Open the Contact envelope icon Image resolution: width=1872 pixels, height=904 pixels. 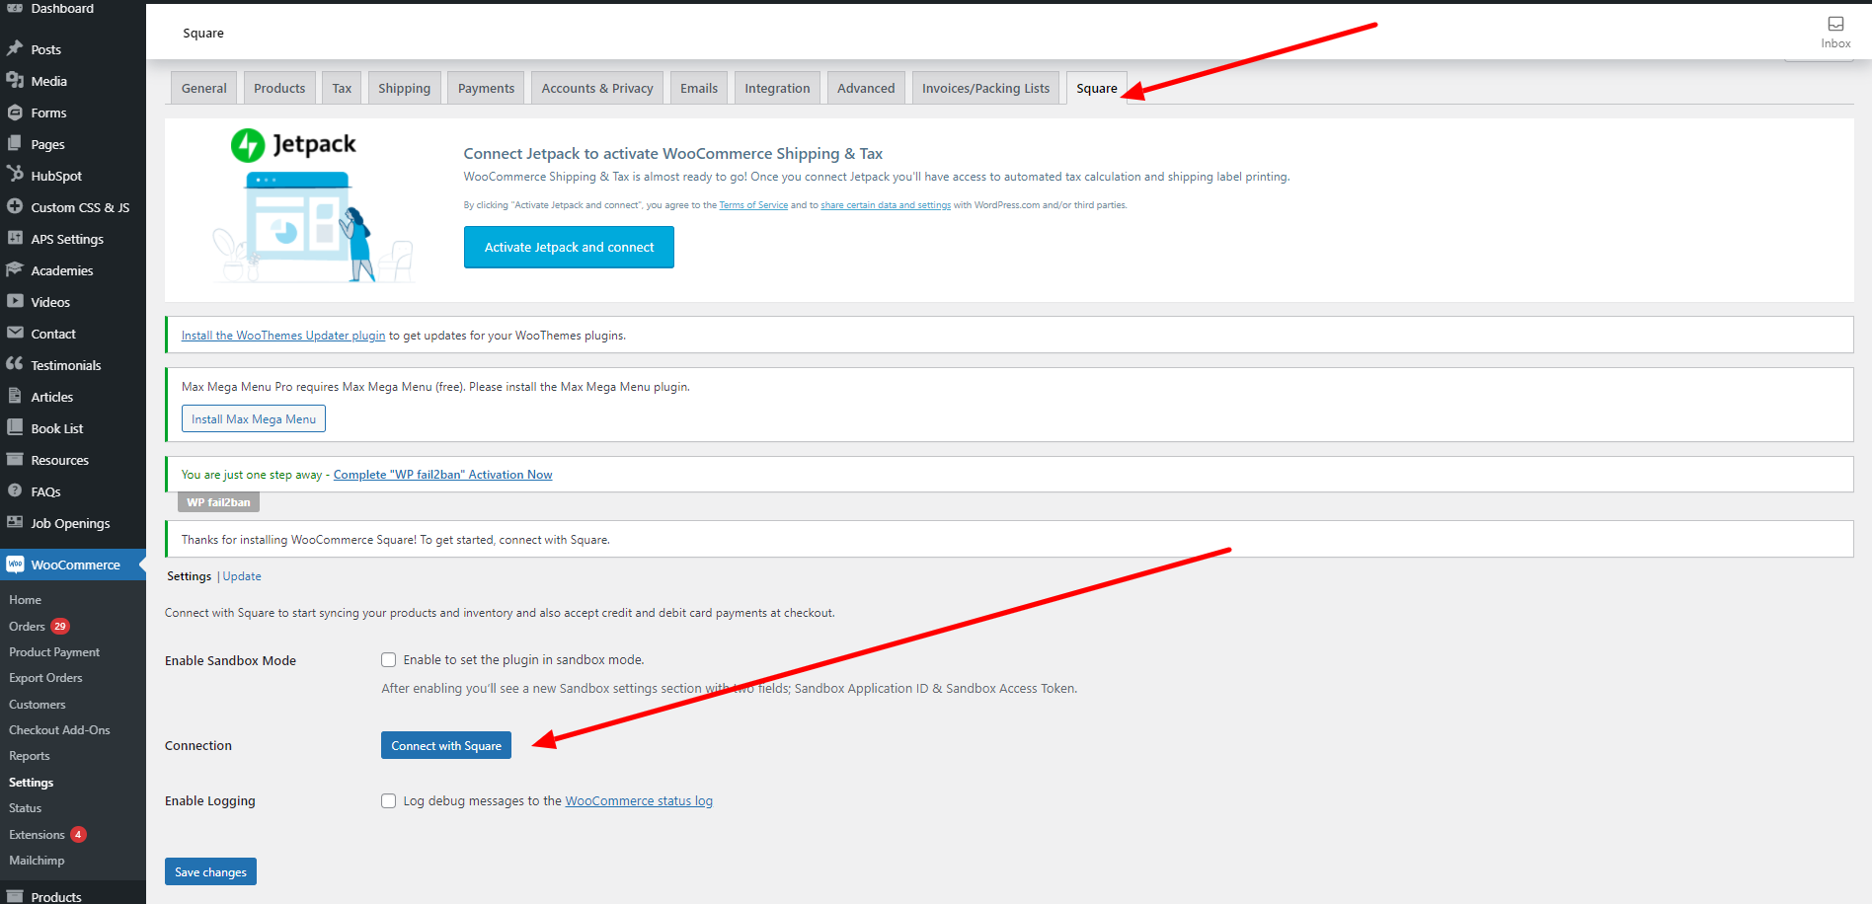(15, 333)
